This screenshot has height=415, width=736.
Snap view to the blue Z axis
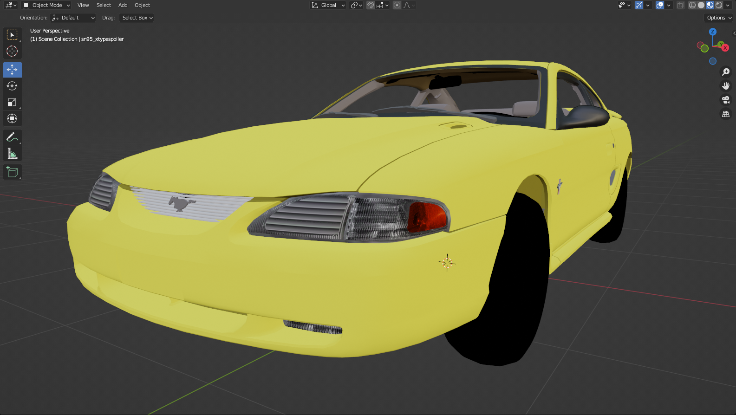click(x=713, y=32)
